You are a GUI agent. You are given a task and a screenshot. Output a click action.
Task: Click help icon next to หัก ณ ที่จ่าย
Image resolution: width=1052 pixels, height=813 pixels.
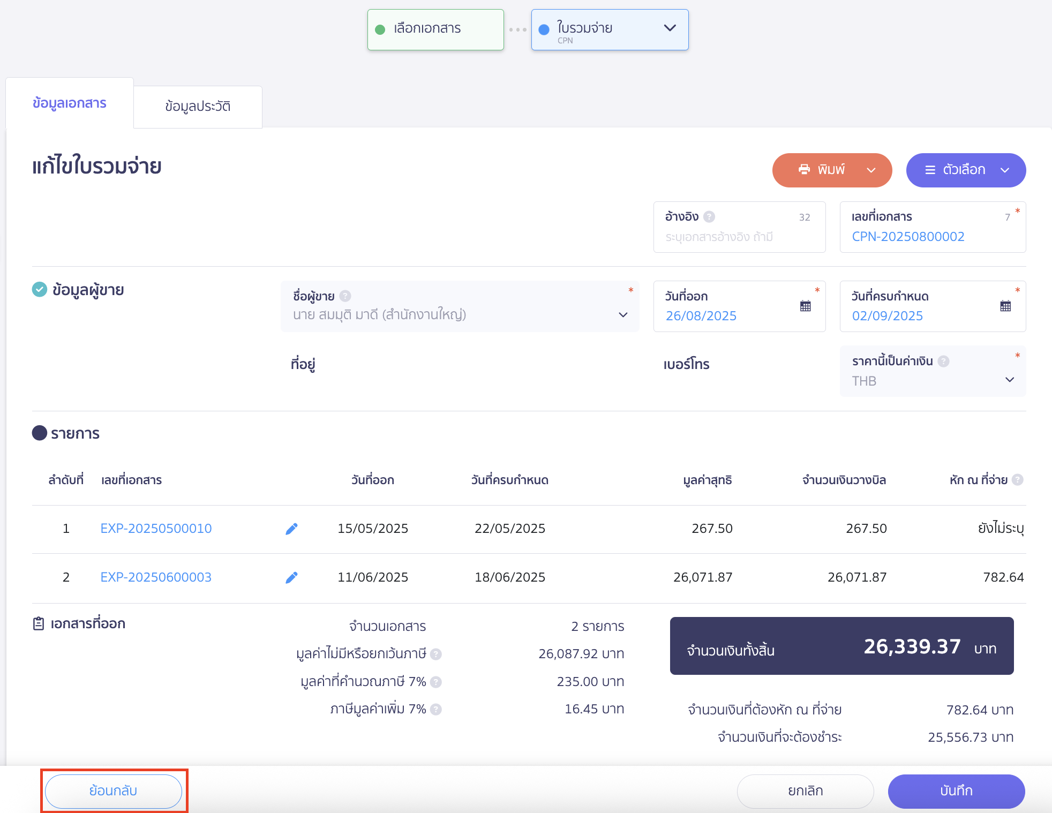click(1018, 480)
